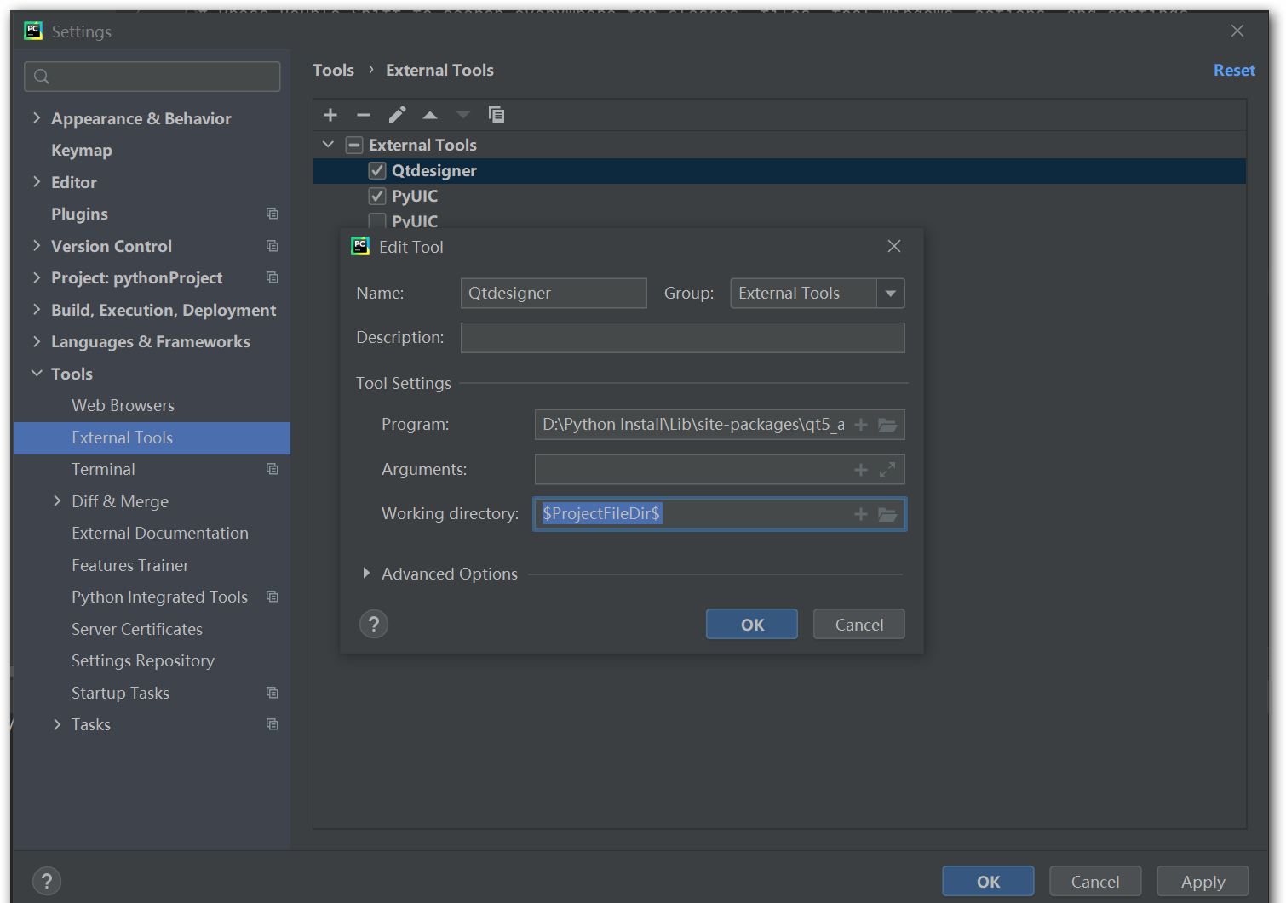Click the empty Description field
Screen dimensions: 1286x903
(682, 338)
